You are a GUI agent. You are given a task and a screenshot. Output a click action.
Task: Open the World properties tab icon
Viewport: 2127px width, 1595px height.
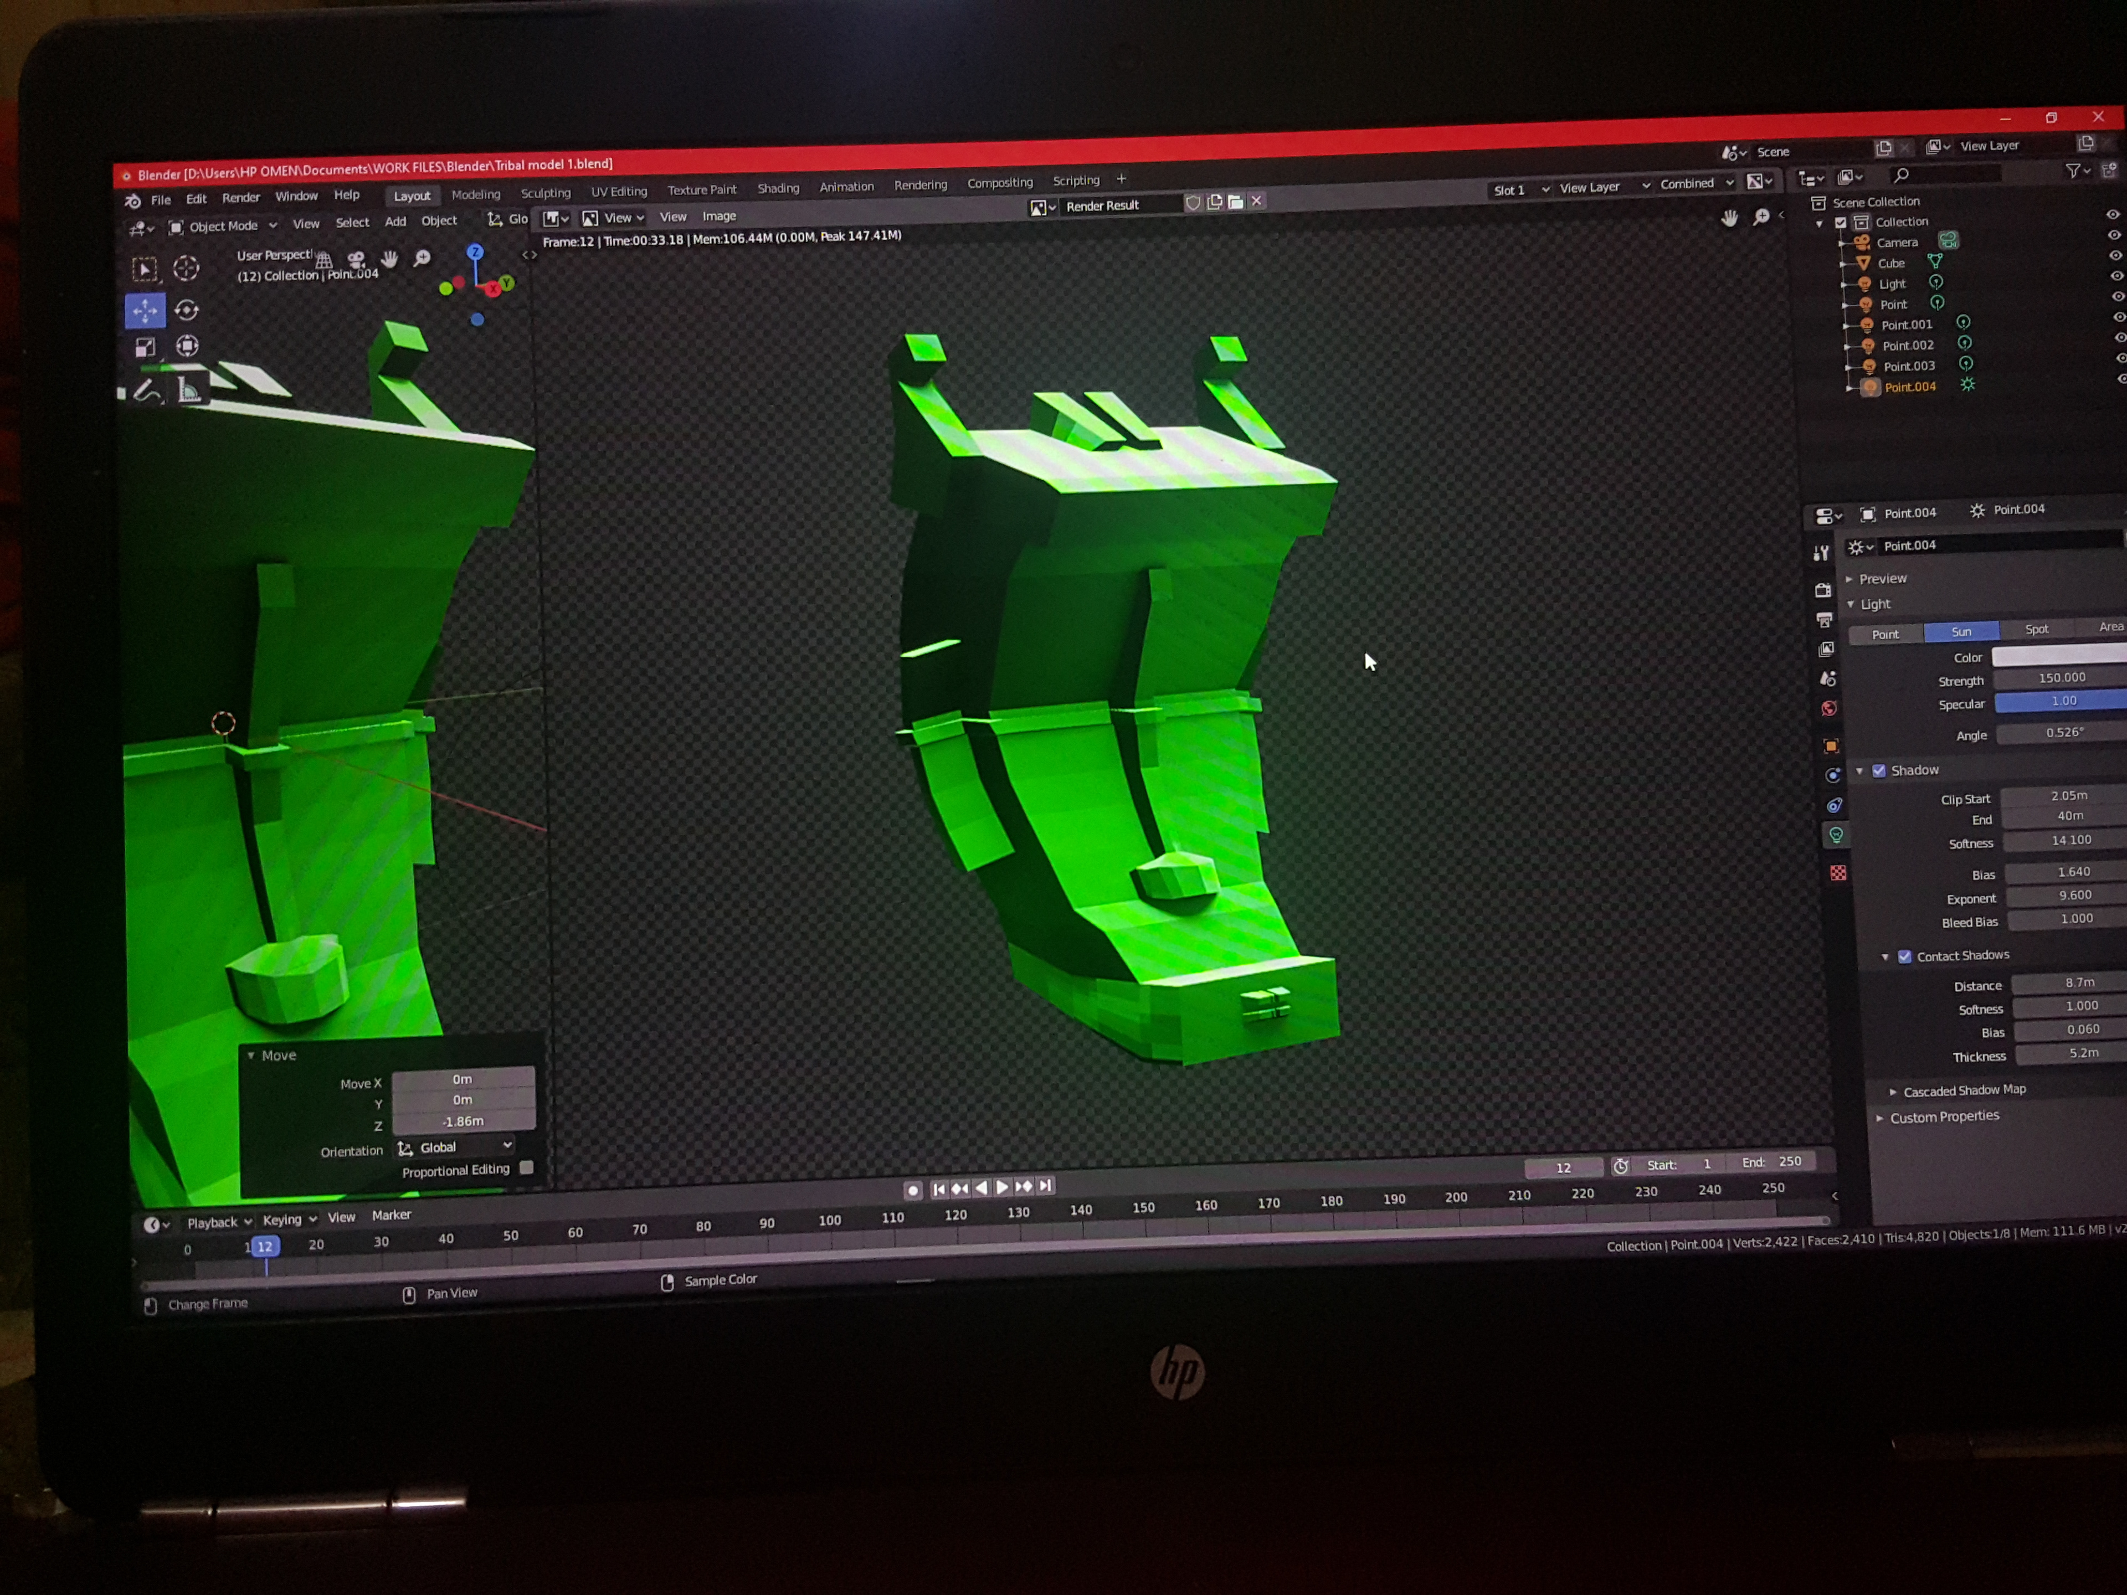(1829, 708)
